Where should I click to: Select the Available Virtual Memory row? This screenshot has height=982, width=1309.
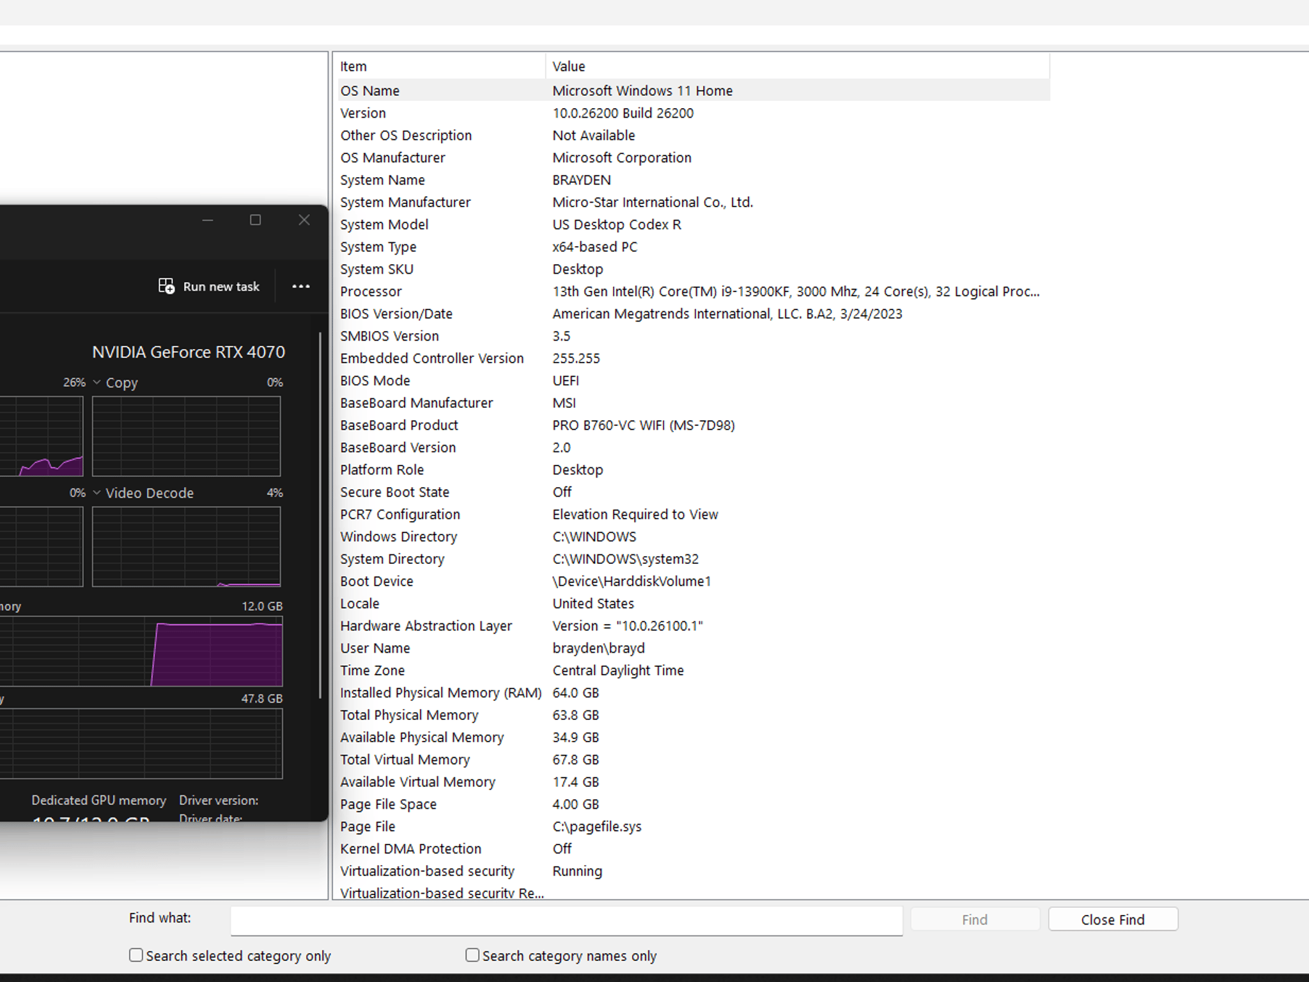pyautogui.click(x=693, y=783)
